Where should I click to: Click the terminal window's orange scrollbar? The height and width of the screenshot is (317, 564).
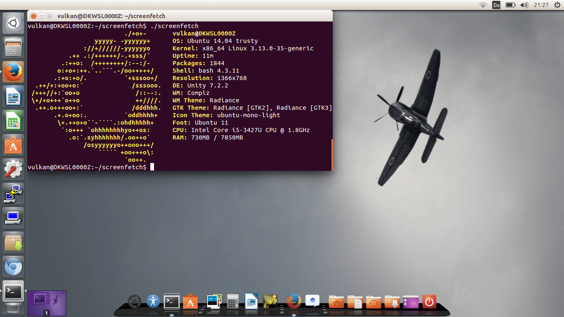click(332, 155)
